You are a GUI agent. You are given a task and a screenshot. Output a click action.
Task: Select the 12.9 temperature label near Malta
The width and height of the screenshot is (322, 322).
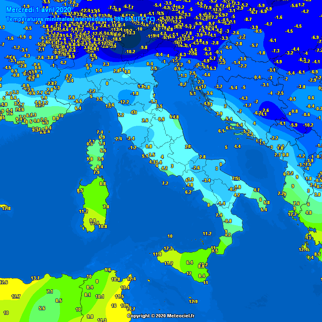click(193, 301)
